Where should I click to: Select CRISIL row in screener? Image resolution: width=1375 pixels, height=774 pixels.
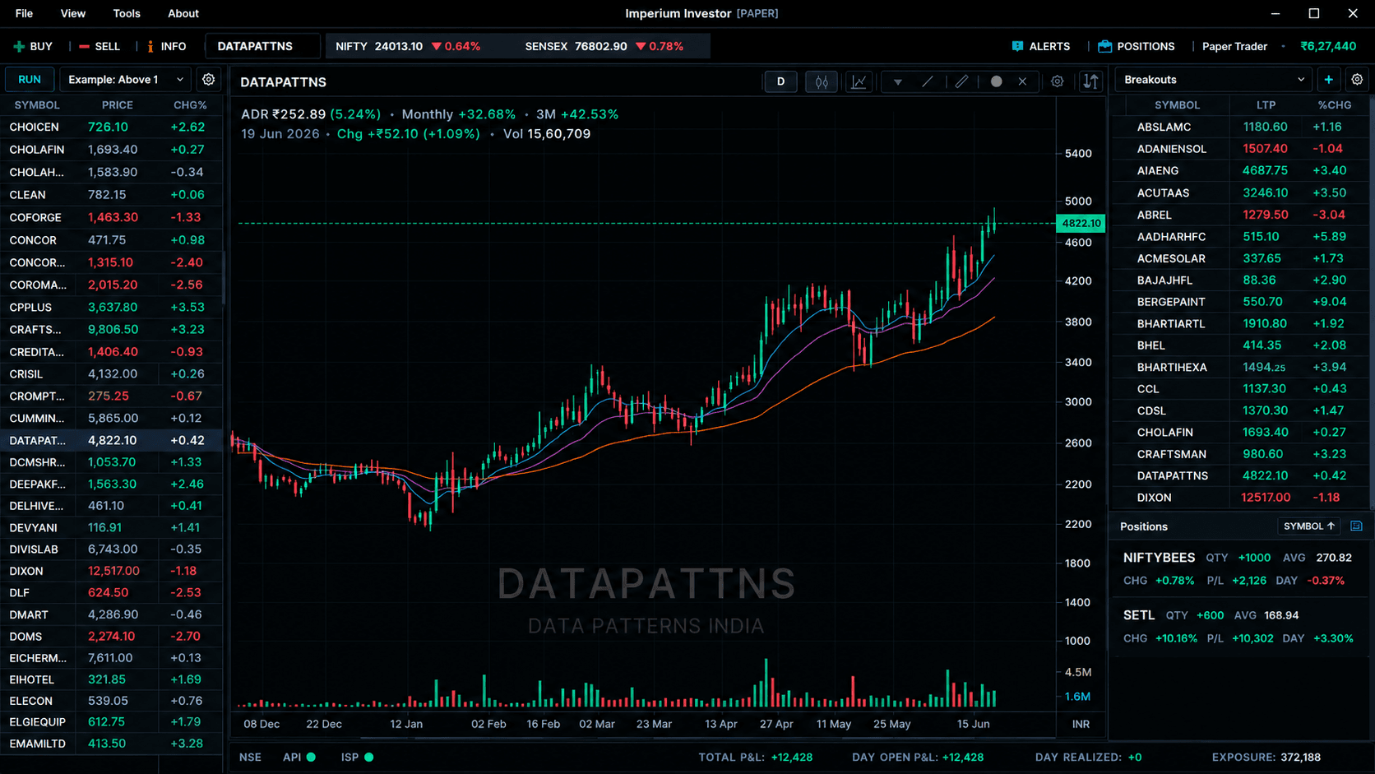point(111,373)
